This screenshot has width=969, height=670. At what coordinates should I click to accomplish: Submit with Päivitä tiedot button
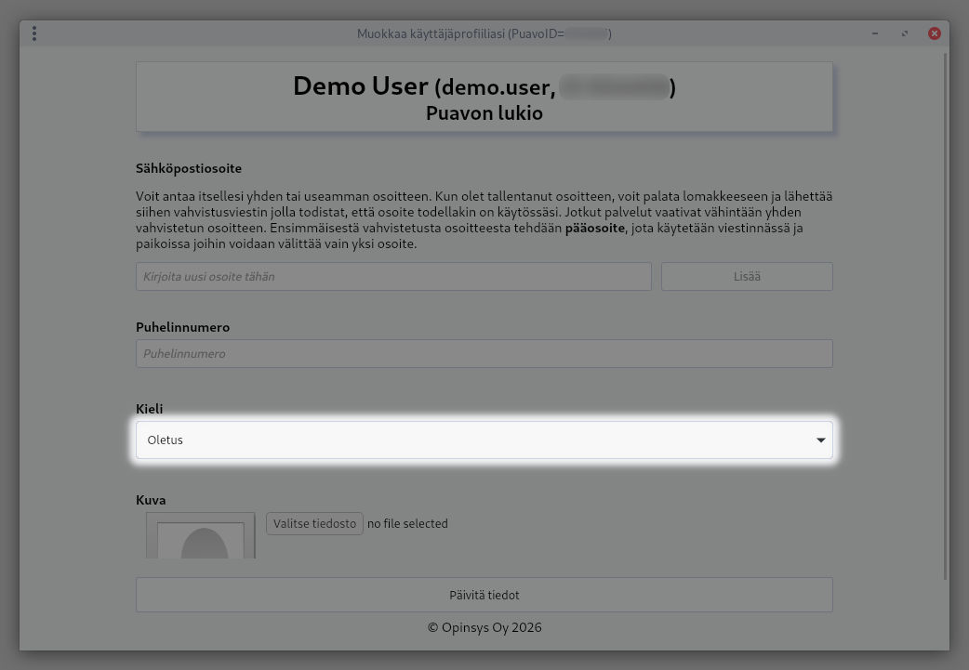pyautogui.click(x=484, y=595)
